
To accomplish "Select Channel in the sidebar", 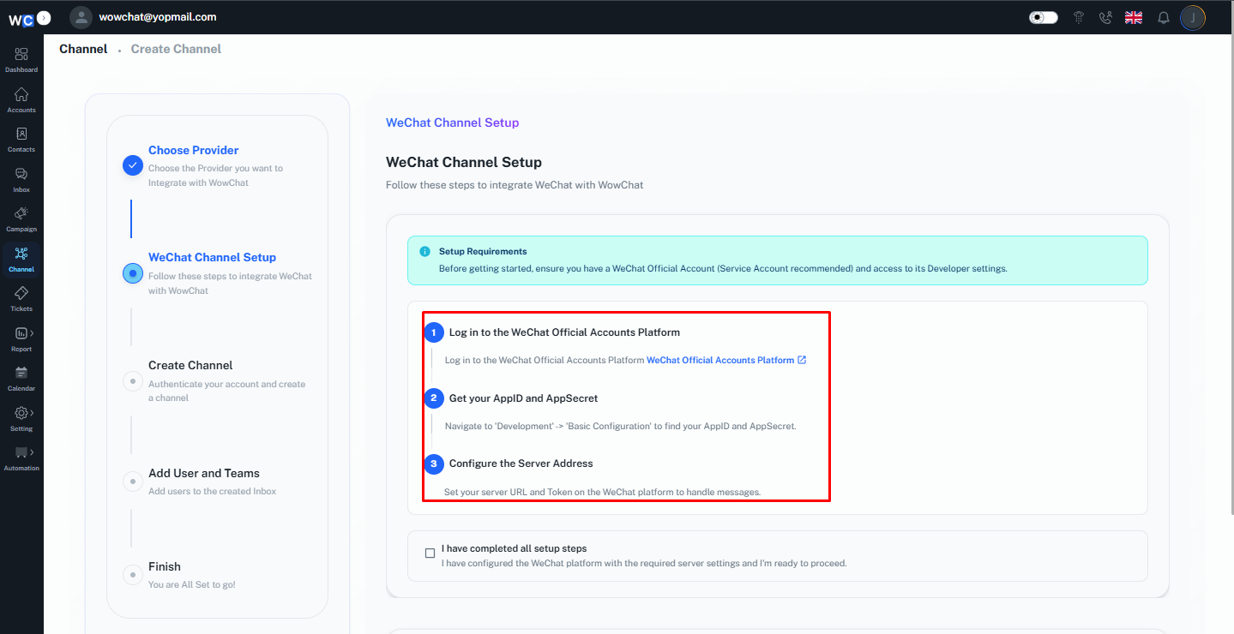I will click(x=21, y=260).
